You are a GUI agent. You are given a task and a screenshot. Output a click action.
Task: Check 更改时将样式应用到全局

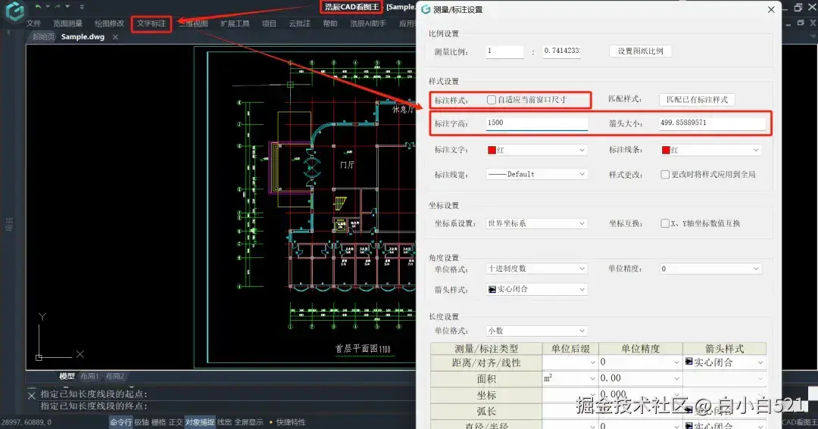pos(665,174)
